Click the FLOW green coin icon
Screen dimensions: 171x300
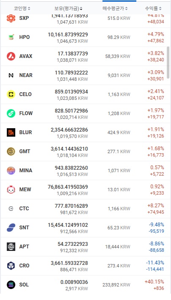(x=11, y=113)
